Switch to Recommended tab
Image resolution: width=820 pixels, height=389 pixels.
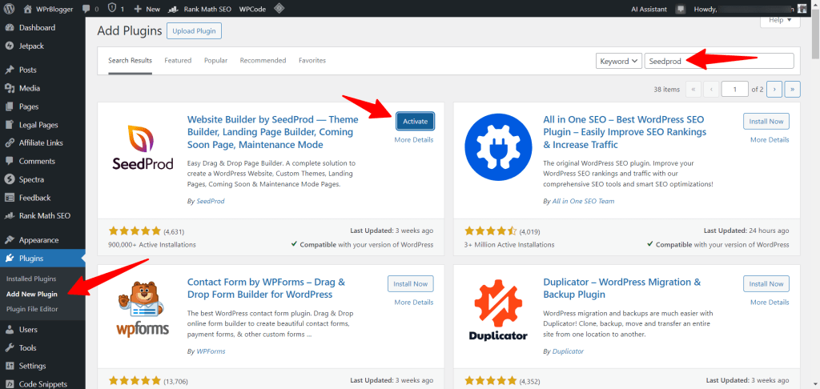pos(263,61)
